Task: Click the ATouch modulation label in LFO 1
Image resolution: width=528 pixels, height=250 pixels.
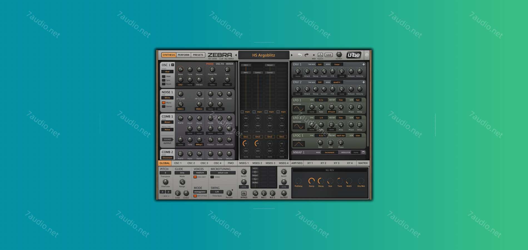Action: pos(331,112)
